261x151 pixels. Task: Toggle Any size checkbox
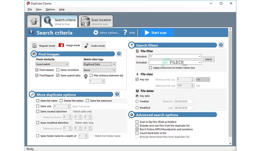coord(137,79)
